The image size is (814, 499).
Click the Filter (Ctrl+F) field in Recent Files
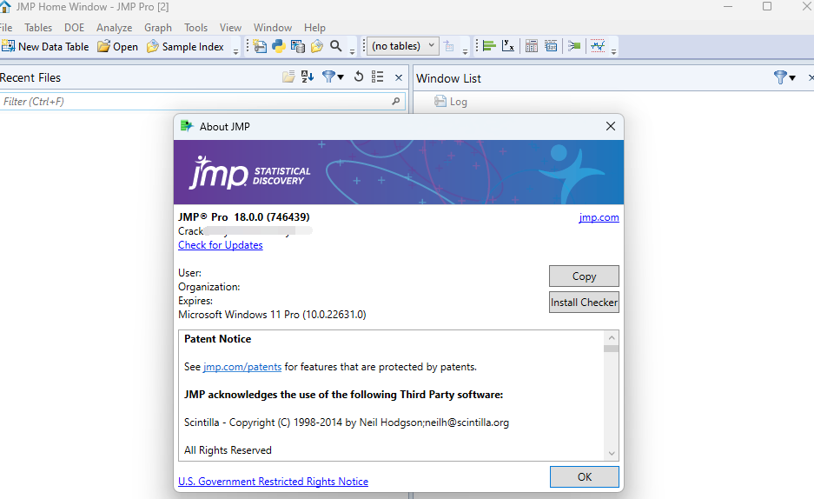[202, 101]
